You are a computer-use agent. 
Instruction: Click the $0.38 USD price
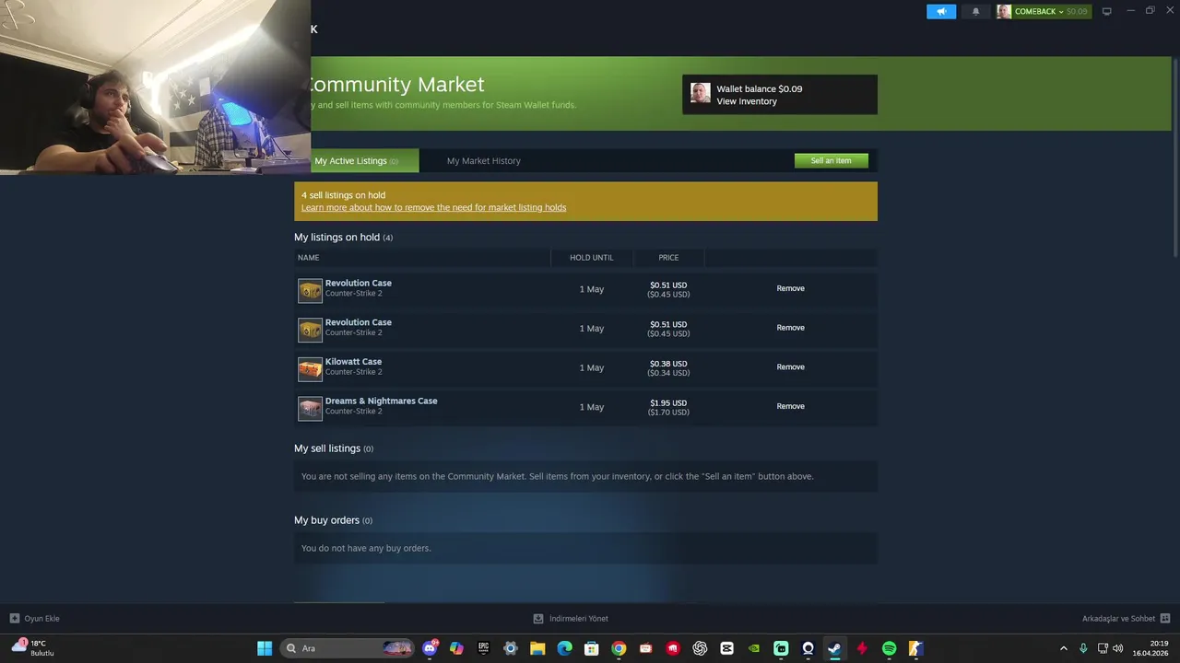click(x=668, y=364)
